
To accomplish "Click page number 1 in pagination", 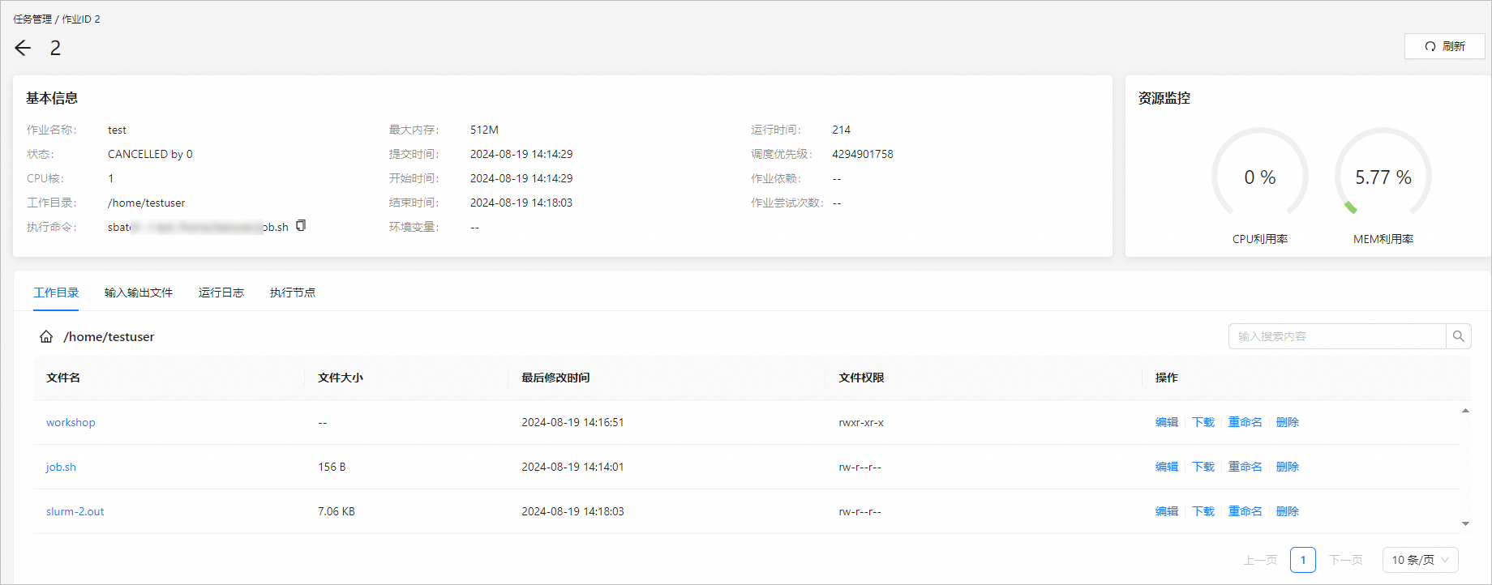I will click(x=1303, y=560).
